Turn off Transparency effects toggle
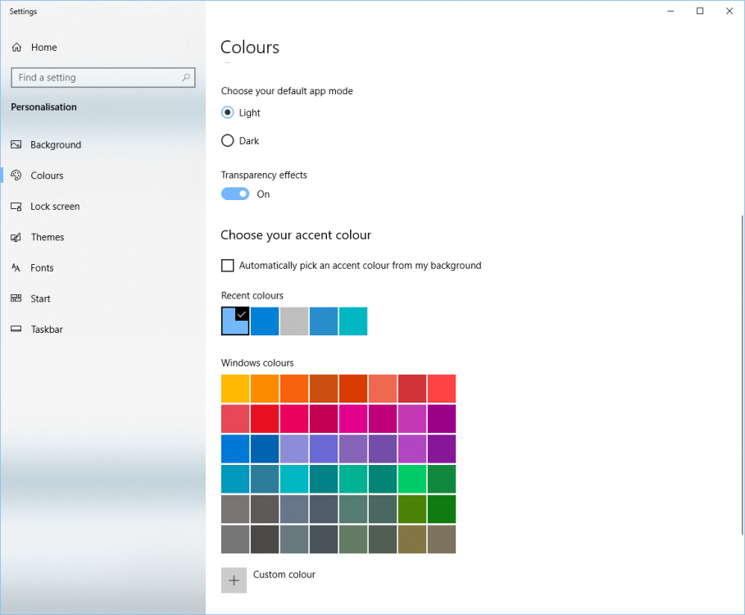The width and height of the screenshot is (745, 615). point(235,194)
